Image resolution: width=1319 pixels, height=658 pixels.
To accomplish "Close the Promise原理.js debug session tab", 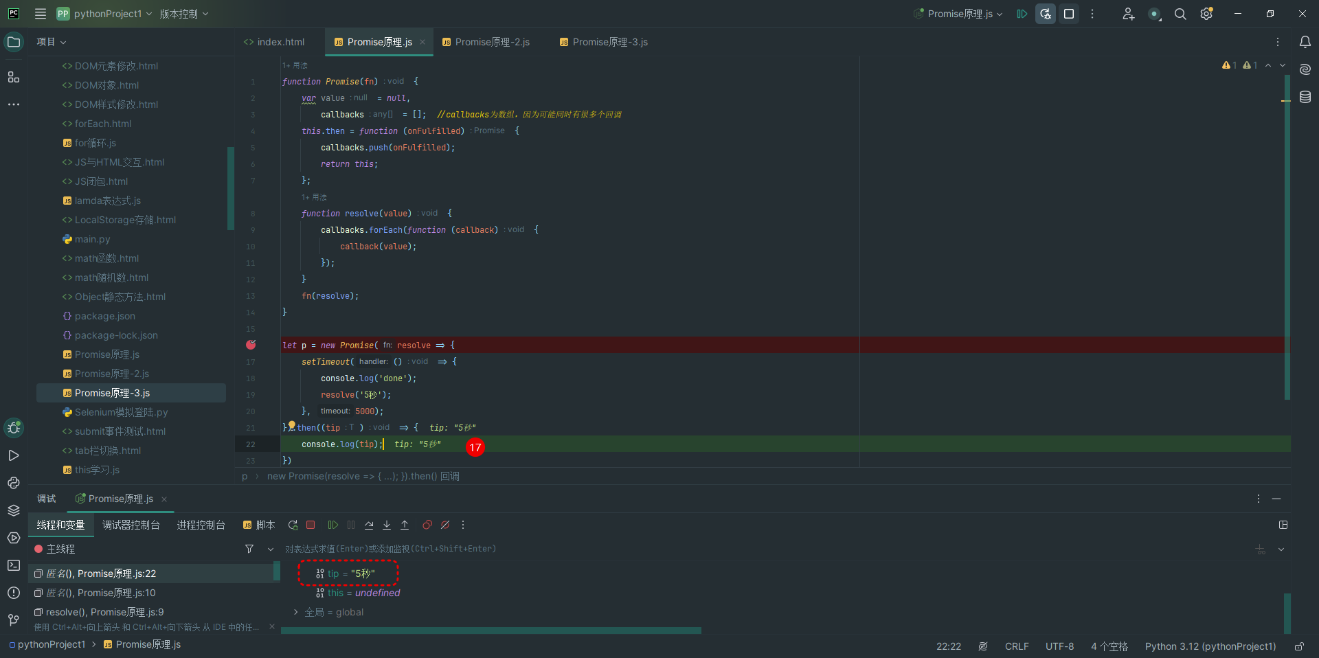I will tap(164, 499).
